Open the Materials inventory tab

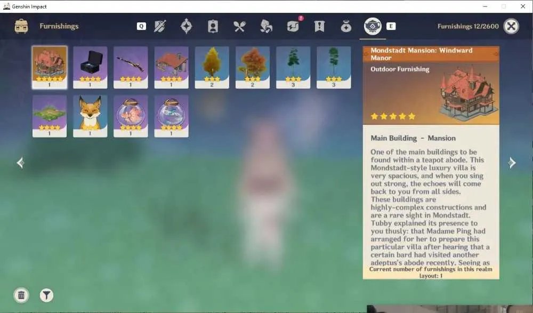(x=266, y=26)
